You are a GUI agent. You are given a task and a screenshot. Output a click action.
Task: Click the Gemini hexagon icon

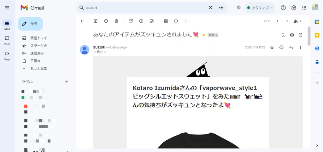pyautogui.click(x=238, y=8)
